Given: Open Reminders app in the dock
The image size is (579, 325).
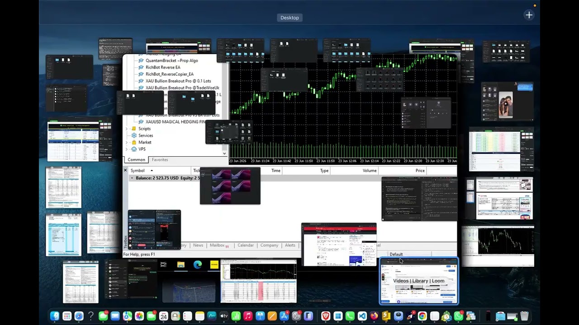Looking at the screenshot, I should coord(187,316).
